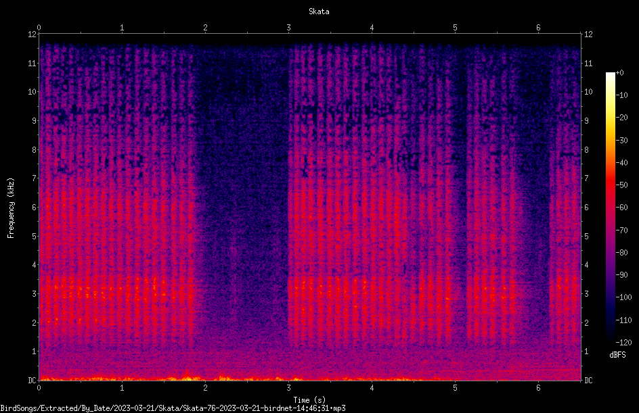Click the -120 label on color scale
639x413 pixels.
(623, 342)
